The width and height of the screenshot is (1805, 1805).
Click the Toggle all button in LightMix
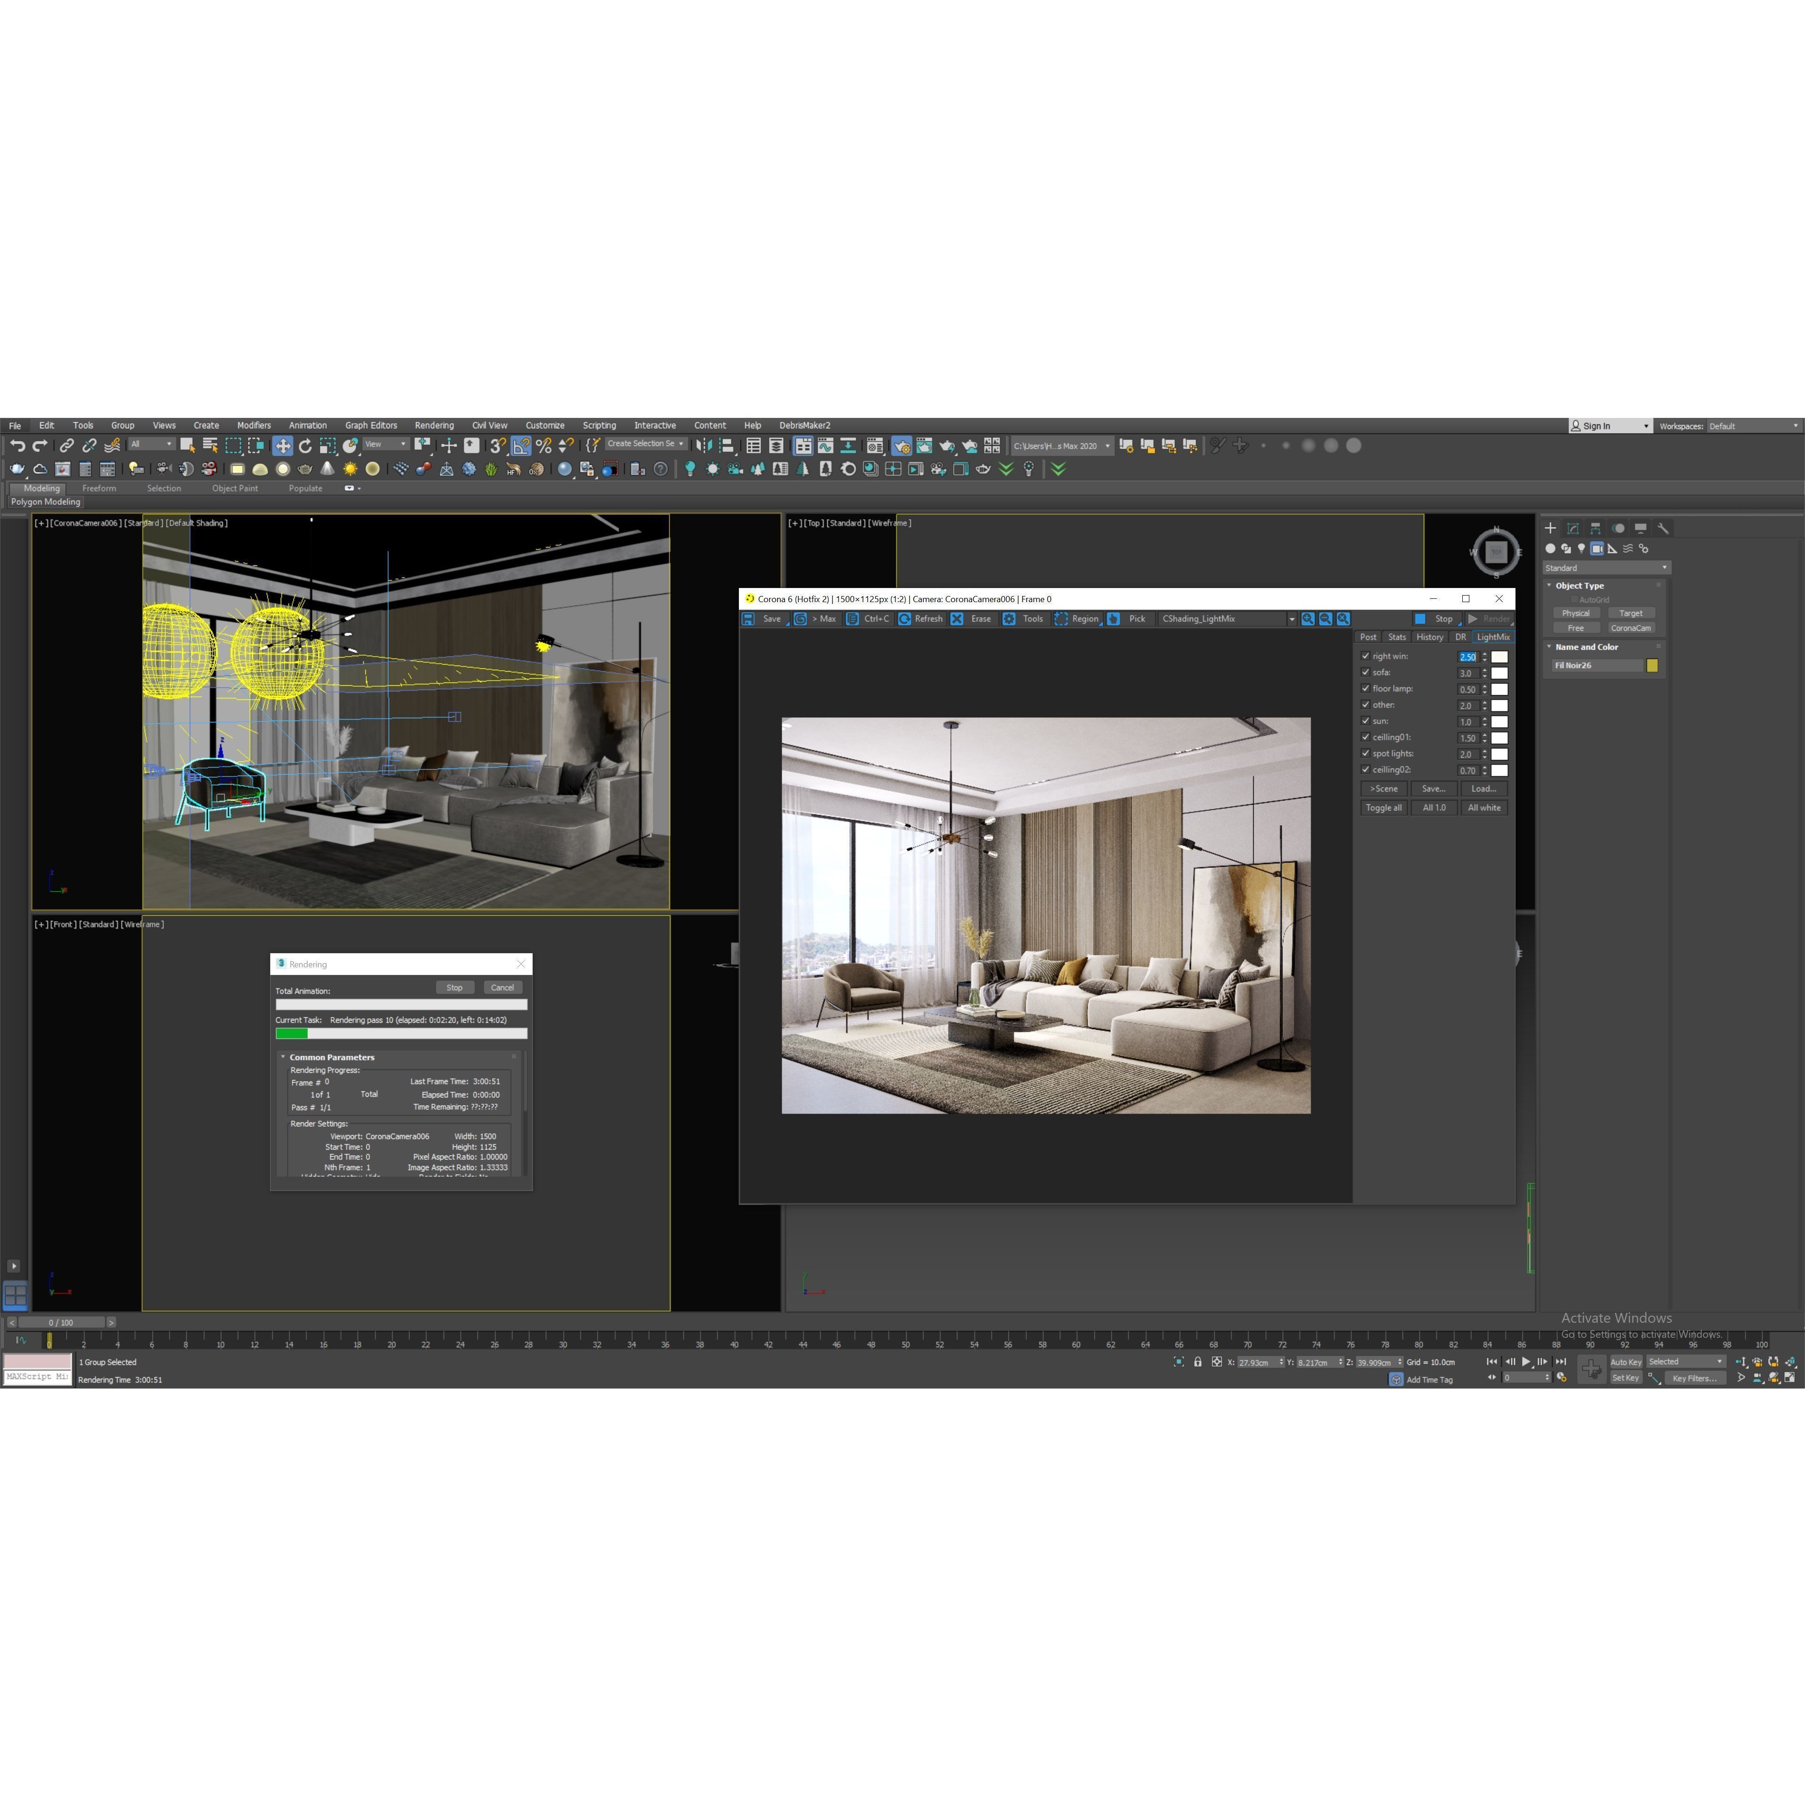pyautogui.click(x=1384, y=807)
